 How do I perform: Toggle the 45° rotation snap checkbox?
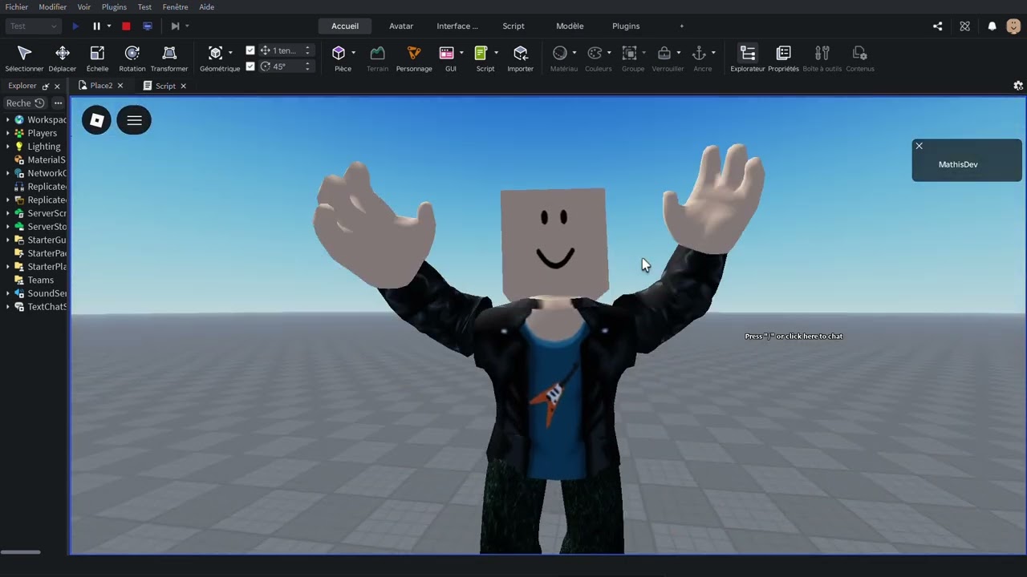(250, 67)
